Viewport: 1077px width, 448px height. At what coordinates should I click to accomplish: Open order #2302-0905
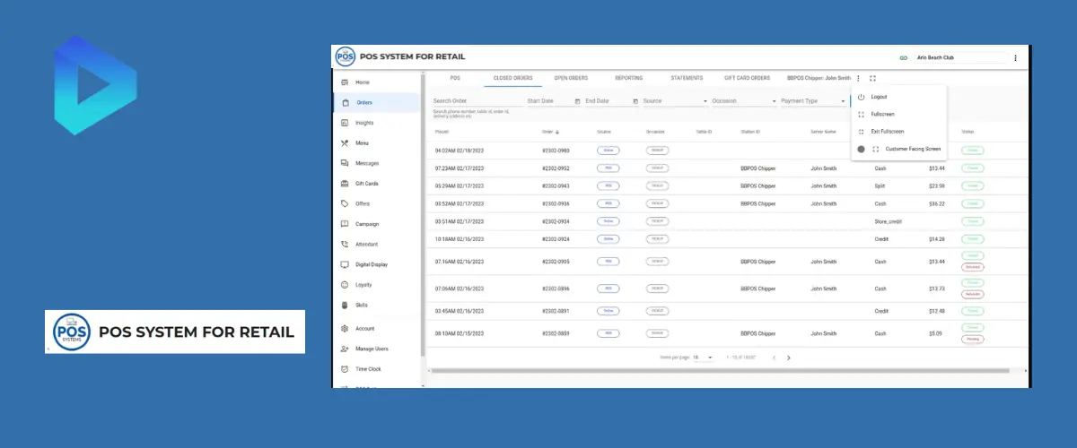click(555, 262)
